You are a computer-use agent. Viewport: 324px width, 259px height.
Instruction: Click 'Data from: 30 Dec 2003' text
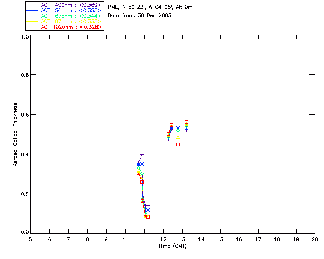pos(140,16)
